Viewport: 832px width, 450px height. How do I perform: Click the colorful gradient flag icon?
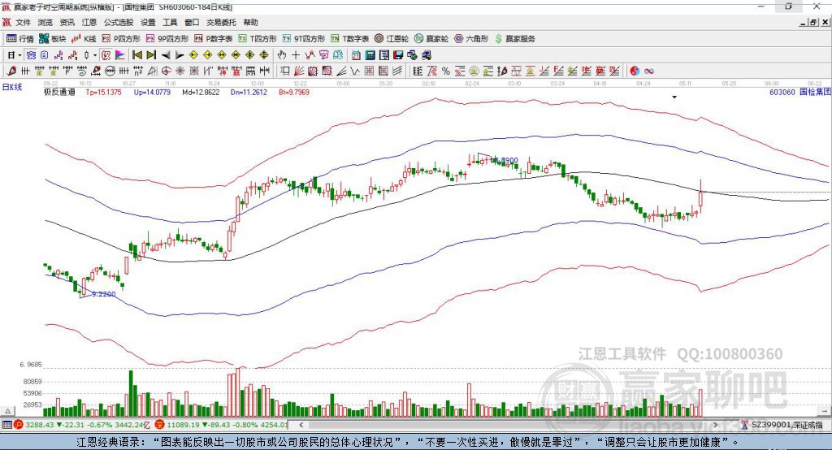(120, 55)
